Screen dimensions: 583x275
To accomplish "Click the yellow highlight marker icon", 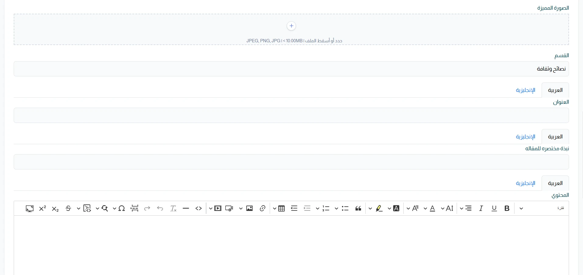I will coord(379,208).
